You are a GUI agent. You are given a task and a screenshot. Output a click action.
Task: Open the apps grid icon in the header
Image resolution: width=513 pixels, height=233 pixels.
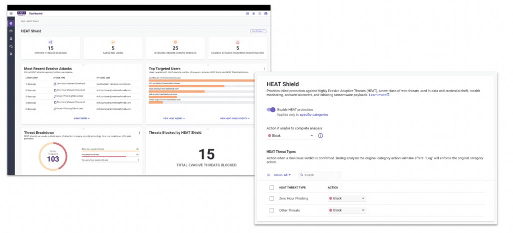click(247, 13)
